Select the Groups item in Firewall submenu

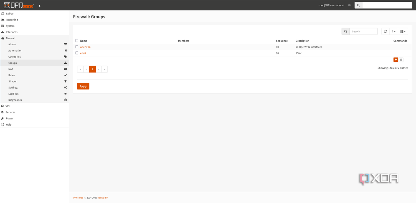(x=34, y=63)
